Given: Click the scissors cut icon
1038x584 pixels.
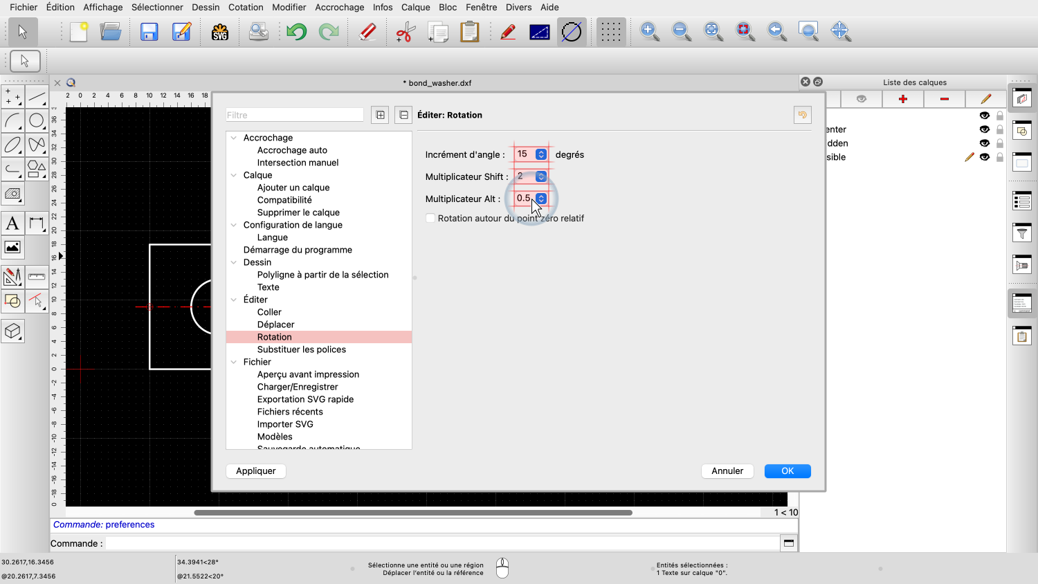Looking at the screenshot, I should coord(405,32).
